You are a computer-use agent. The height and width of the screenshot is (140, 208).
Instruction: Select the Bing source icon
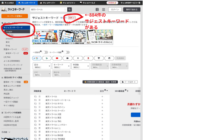(47, 58)
